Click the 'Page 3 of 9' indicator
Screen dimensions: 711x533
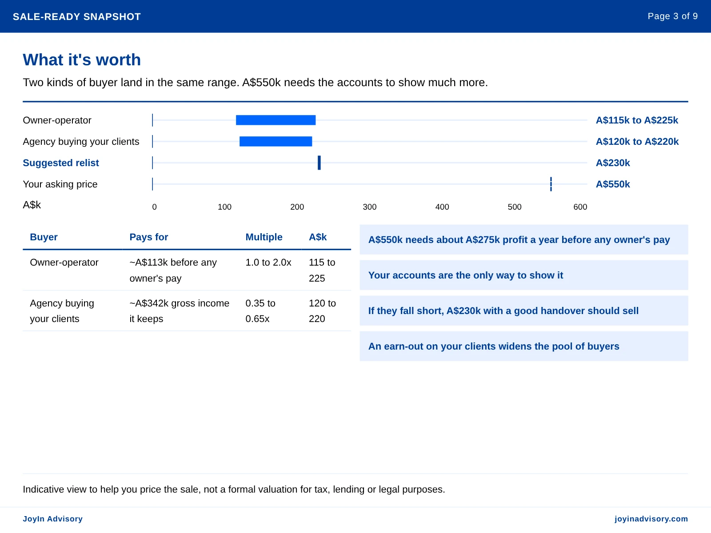click(x=672, y=16)
